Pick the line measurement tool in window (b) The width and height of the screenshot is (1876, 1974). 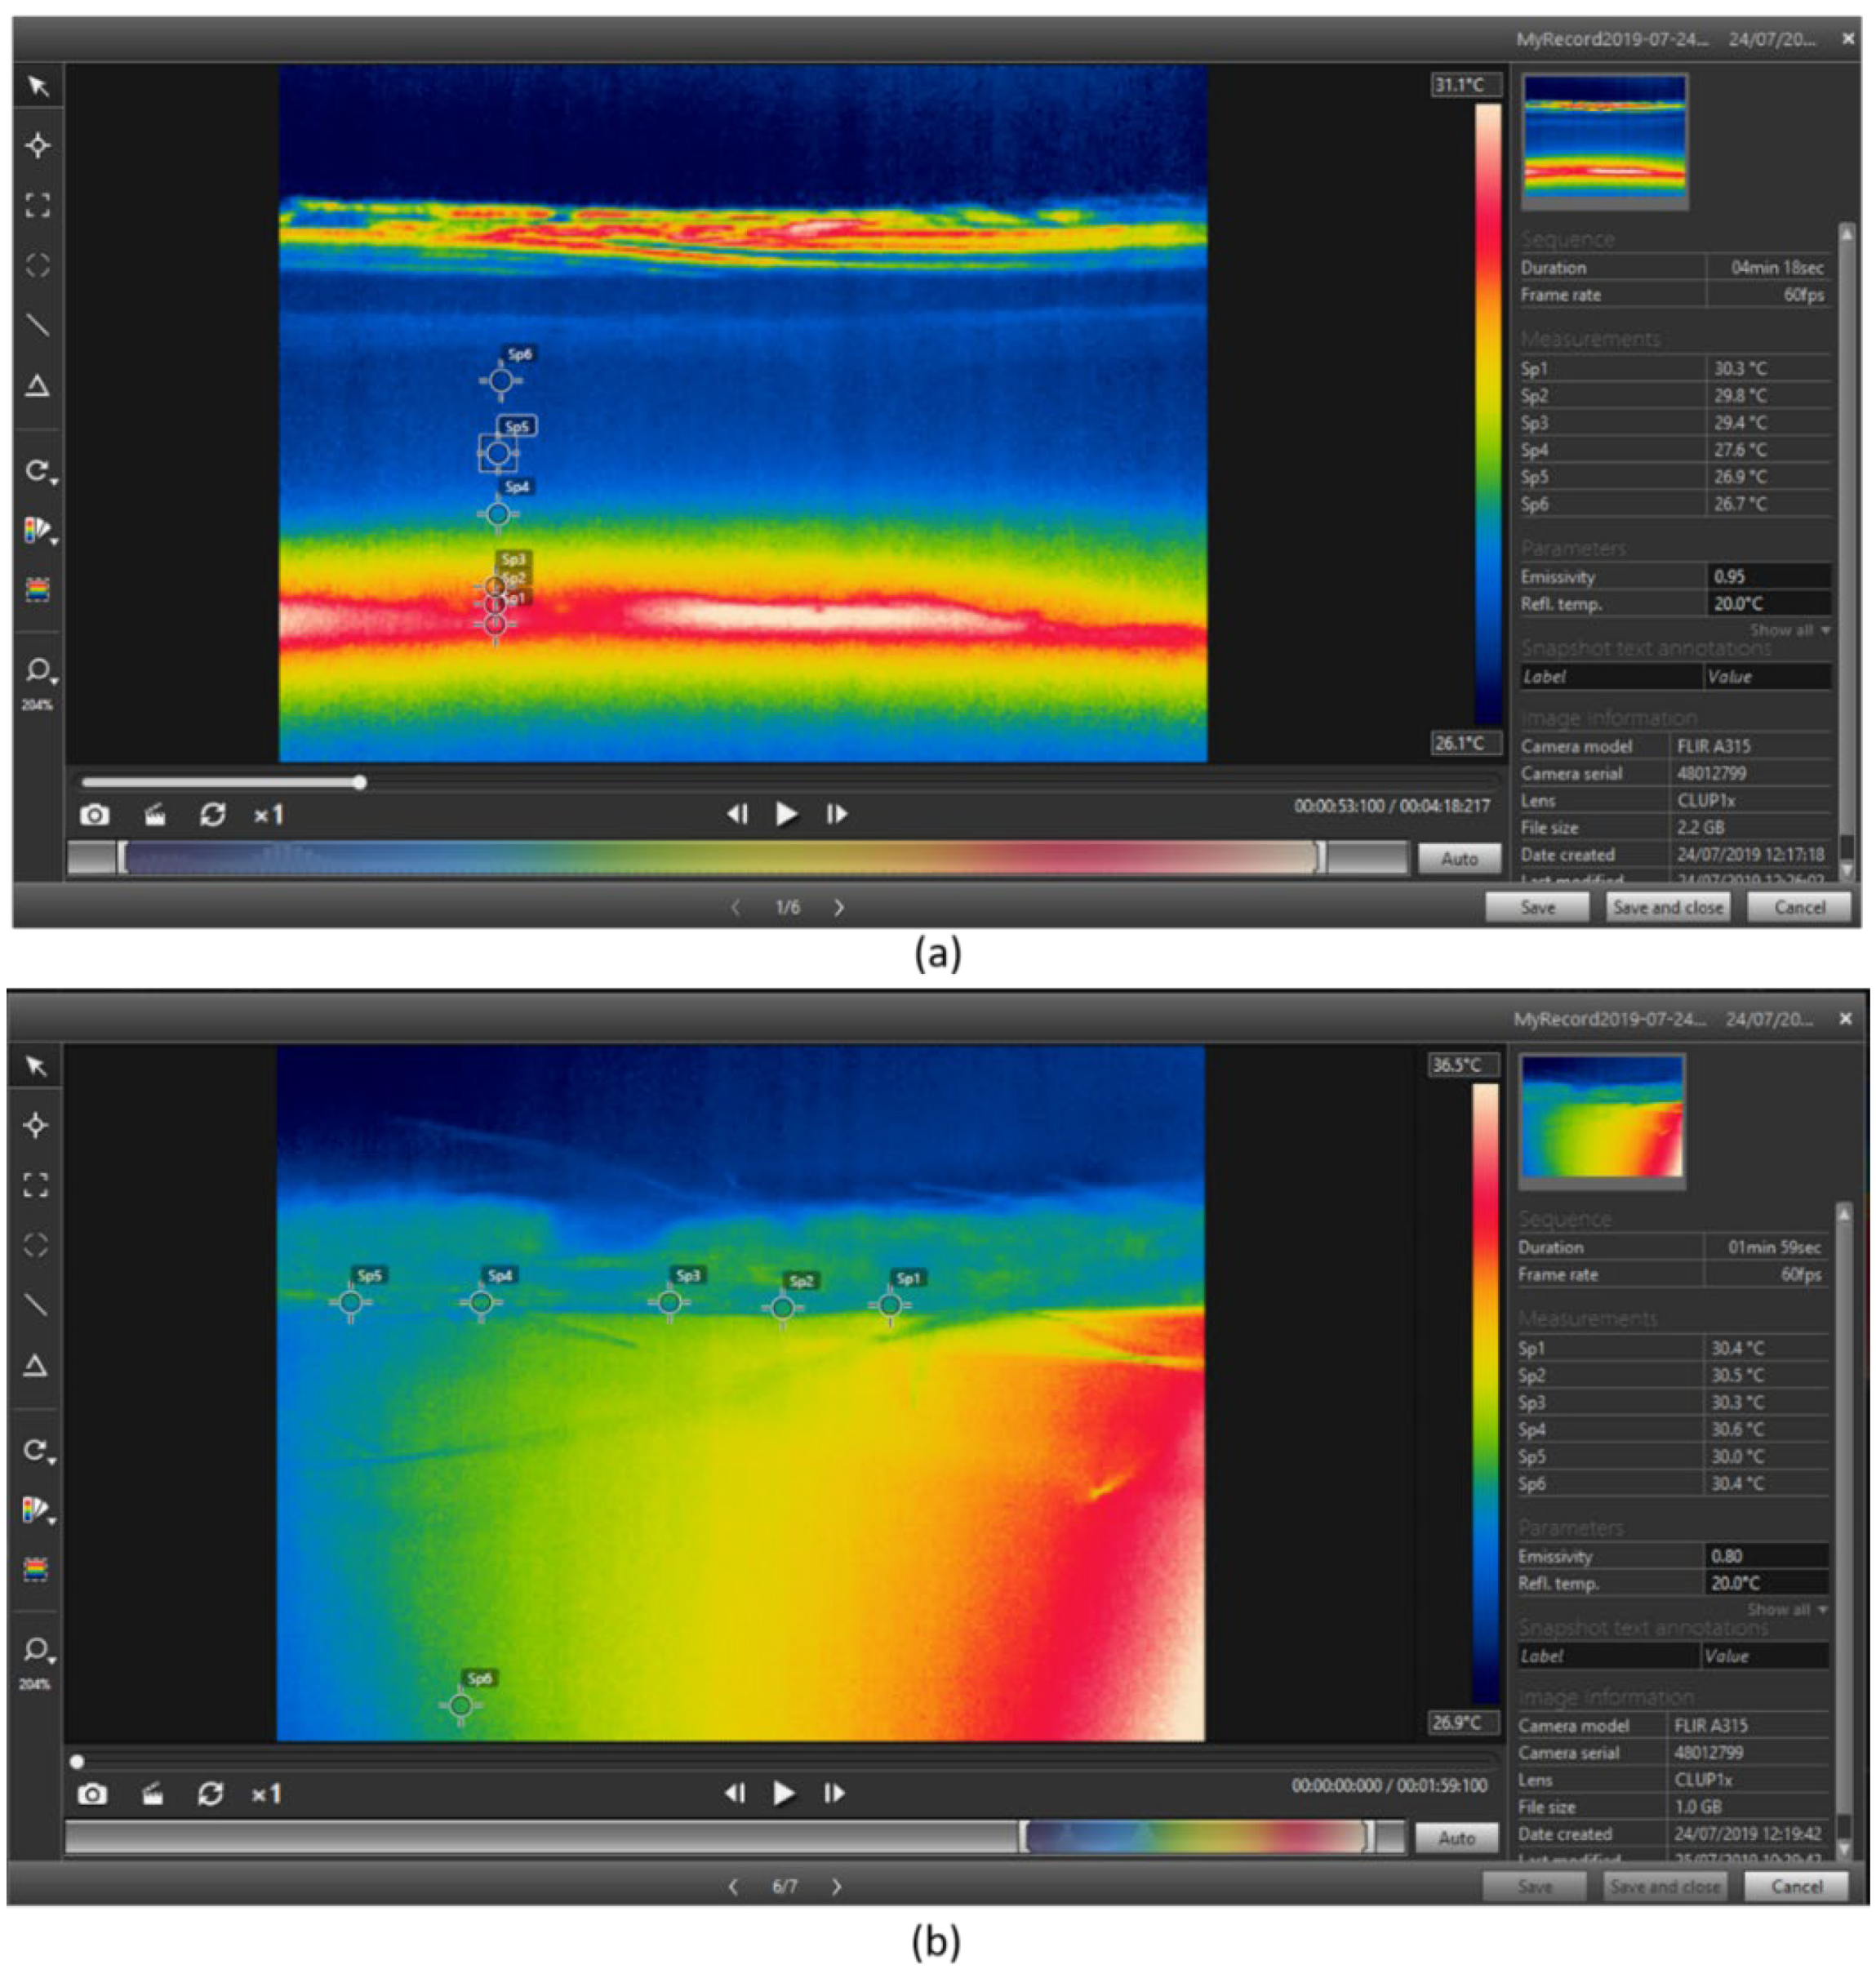pyautogui.click(x=36, y=1304)
